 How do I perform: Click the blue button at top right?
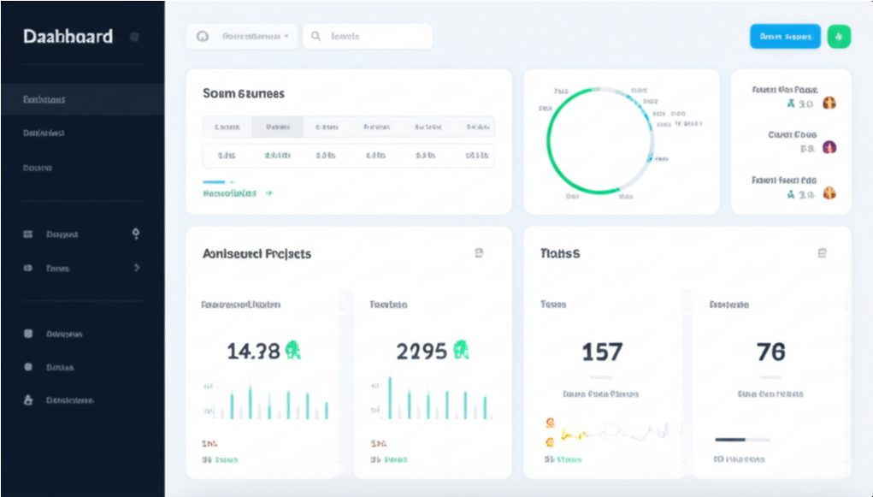tap(784, 36)
